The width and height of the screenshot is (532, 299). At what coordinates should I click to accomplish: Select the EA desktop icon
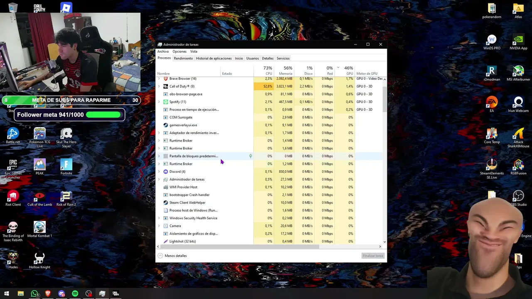(492, 105)
